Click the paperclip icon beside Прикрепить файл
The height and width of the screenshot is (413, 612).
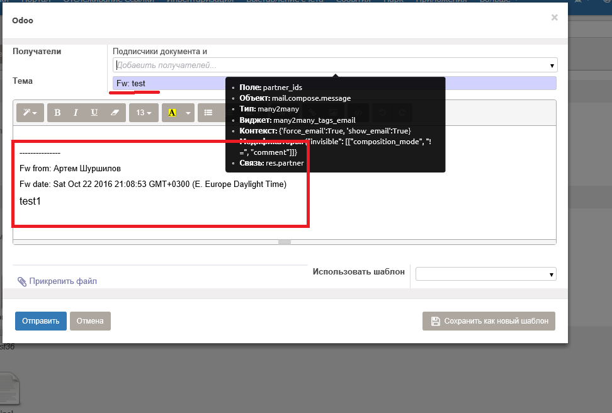22,281
